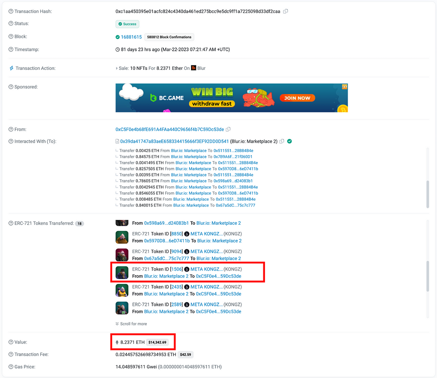The width and height of the screenshot is (437, 378).
Task: Click the help icon beside Sponsored
Action: [x=11, y=87]
